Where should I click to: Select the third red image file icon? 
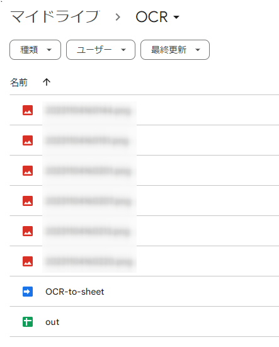coord(28,171)
